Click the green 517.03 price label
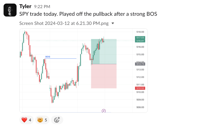Screen dimensions: 210x127 pyautogui.click(x=140, y=38)
